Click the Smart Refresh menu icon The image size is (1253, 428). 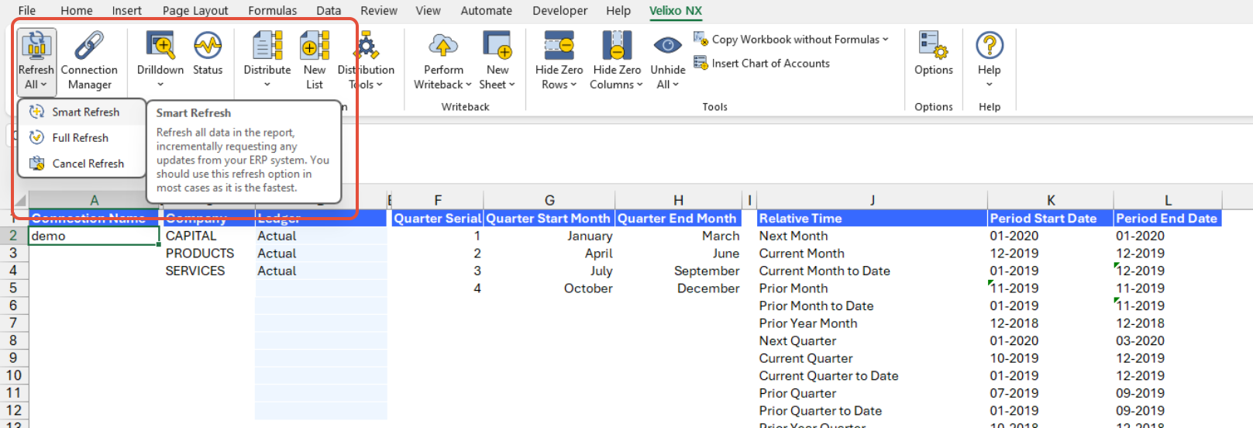[x=36, y=112]
